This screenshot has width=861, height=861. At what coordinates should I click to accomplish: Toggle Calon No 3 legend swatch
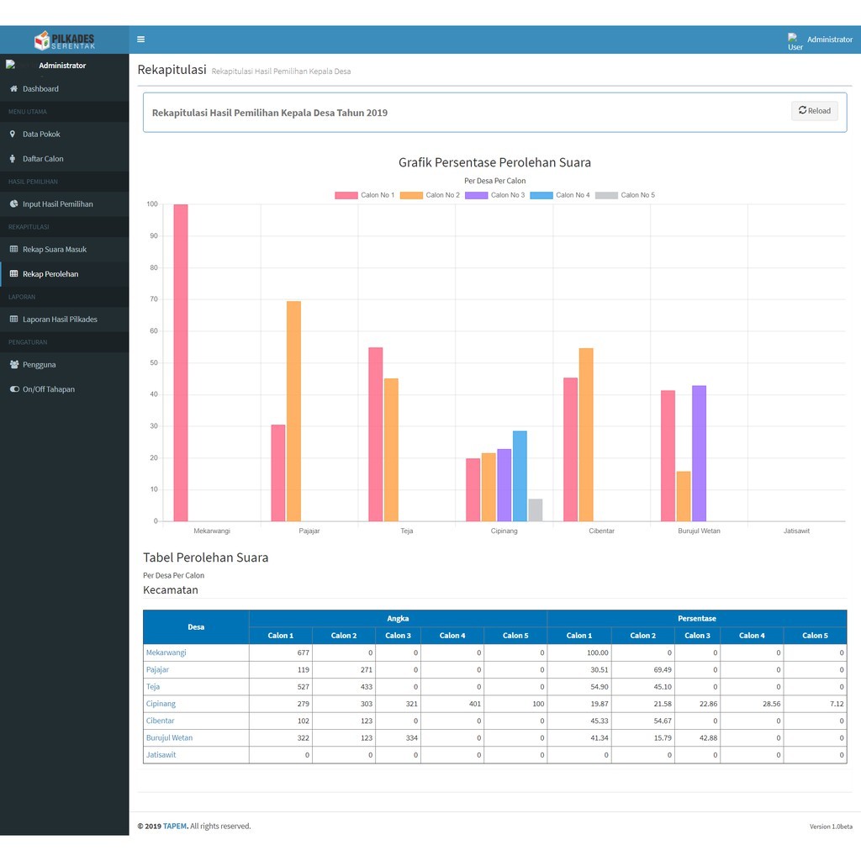tap(476, 195)
